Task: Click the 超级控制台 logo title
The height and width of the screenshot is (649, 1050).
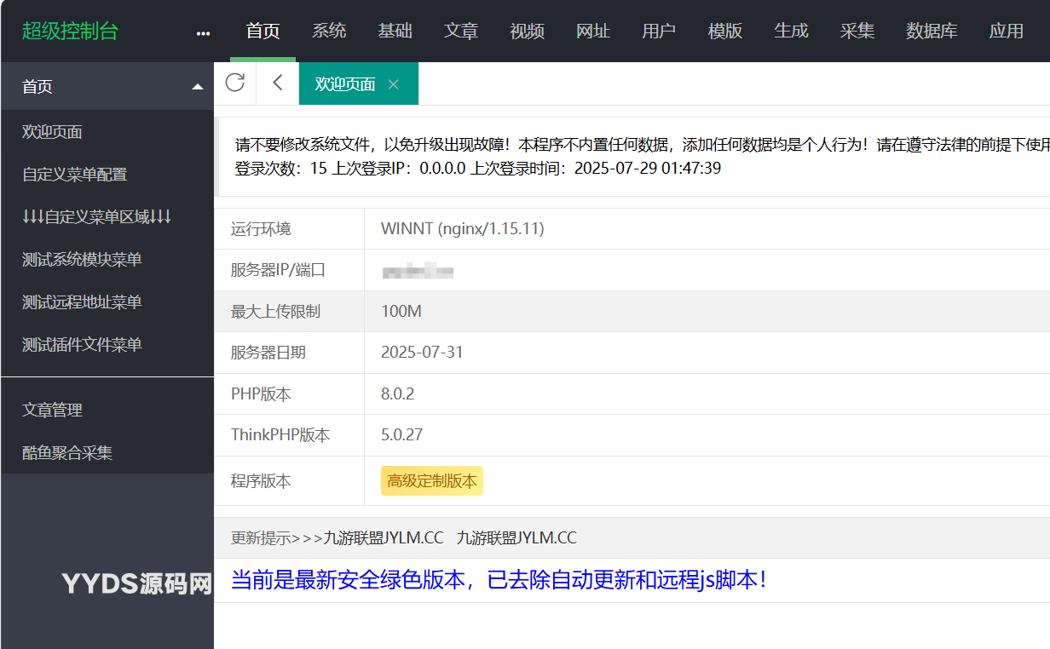Action: [70, 32]
